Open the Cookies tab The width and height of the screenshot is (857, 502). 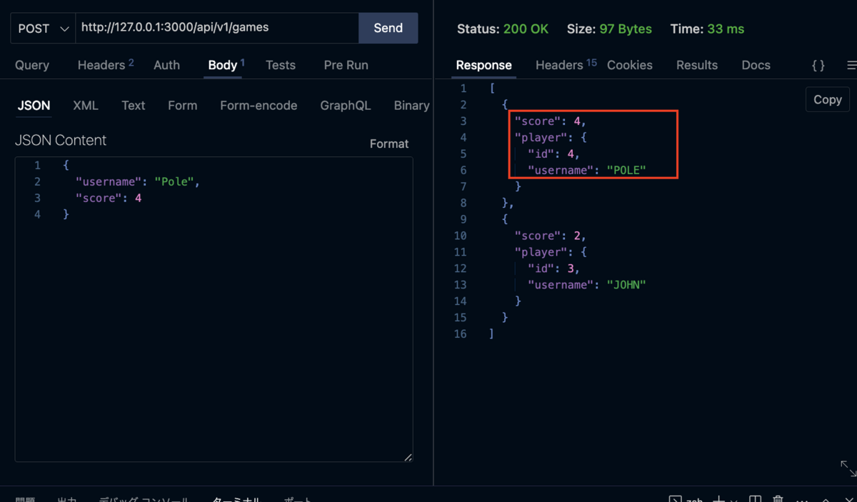click(x=629, y=65)
